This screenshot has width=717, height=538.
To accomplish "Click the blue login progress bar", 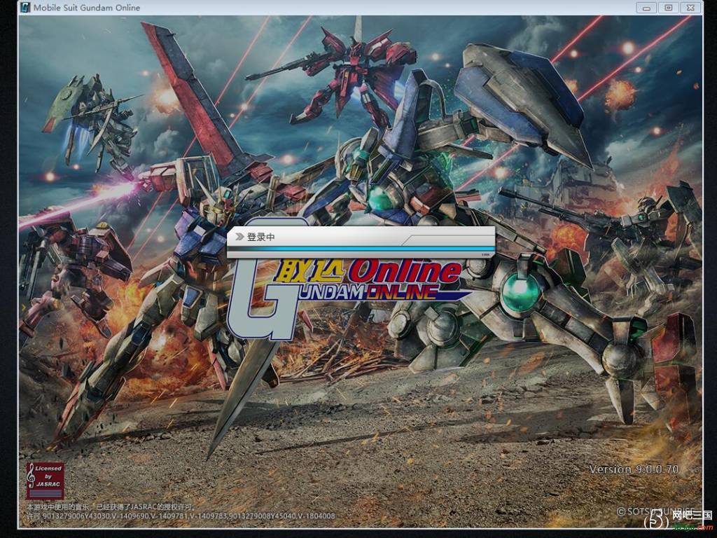I will pyautogui.click(x=361, y=249).
